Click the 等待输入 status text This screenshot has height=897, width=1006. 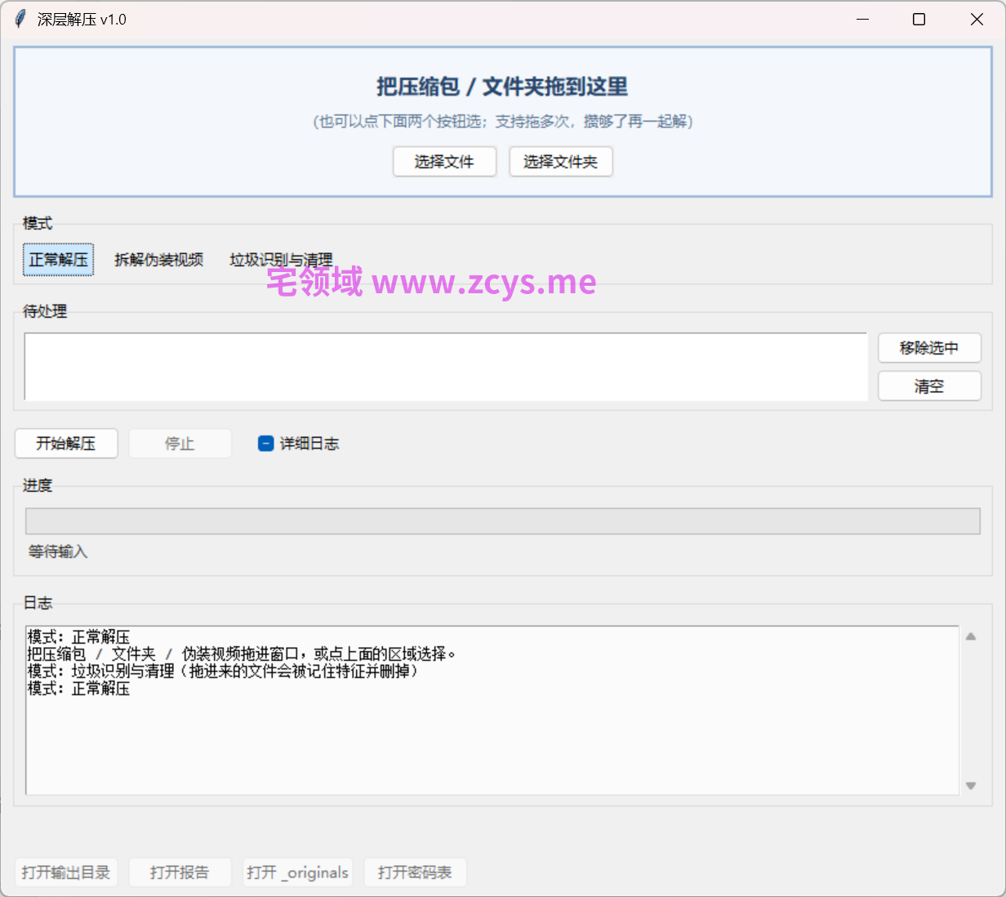pos(58,551)
